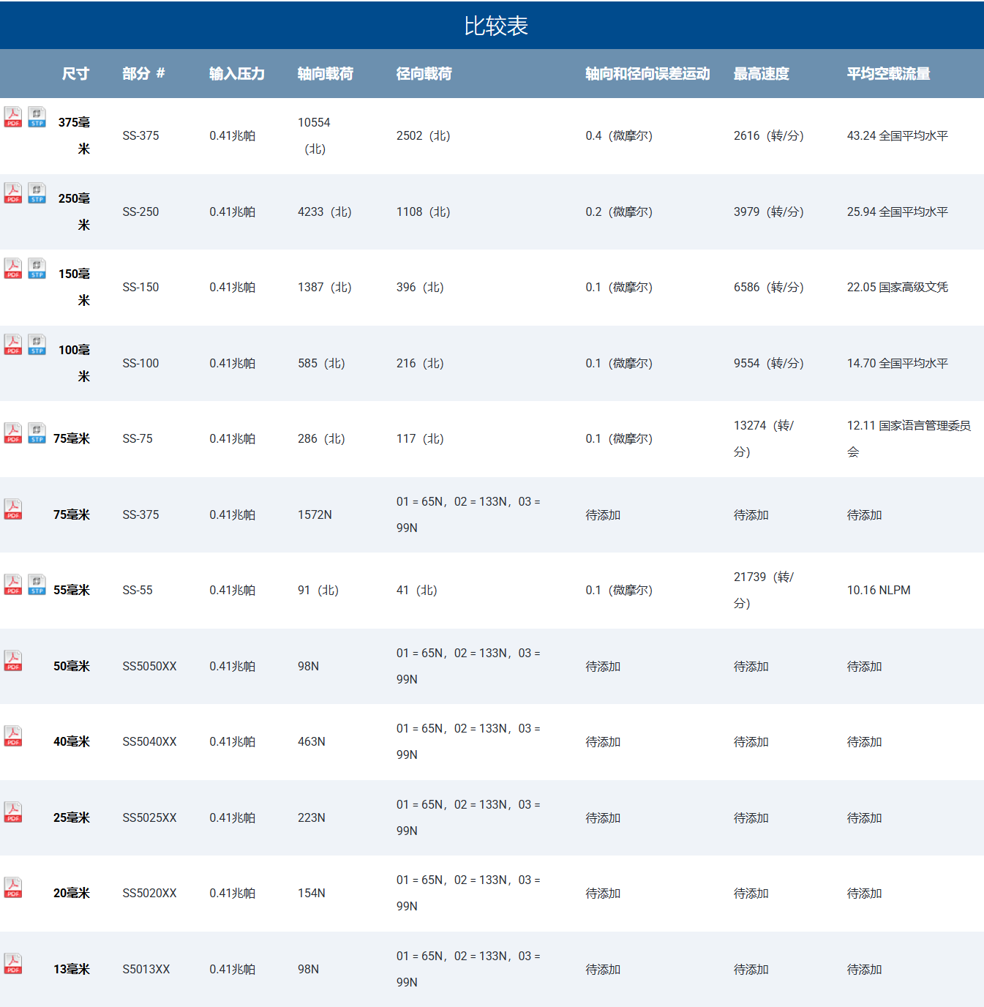Click the 尺寸 column header
This screenshot has height=1007, width=984.
75,74
